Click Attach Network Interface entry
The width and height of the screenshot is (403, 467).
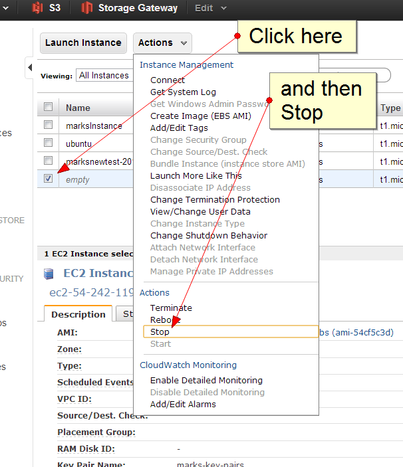[x=203, y=248]
